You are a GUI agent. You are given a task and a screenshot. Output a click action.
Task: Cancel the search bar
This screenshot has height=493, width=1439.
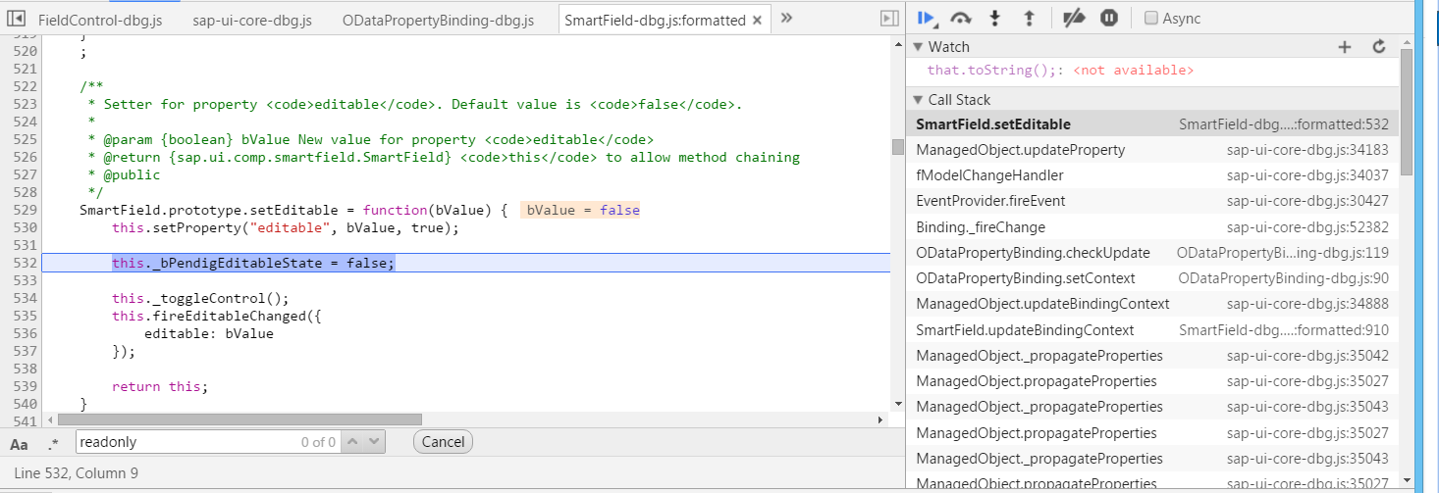point(443,442)
